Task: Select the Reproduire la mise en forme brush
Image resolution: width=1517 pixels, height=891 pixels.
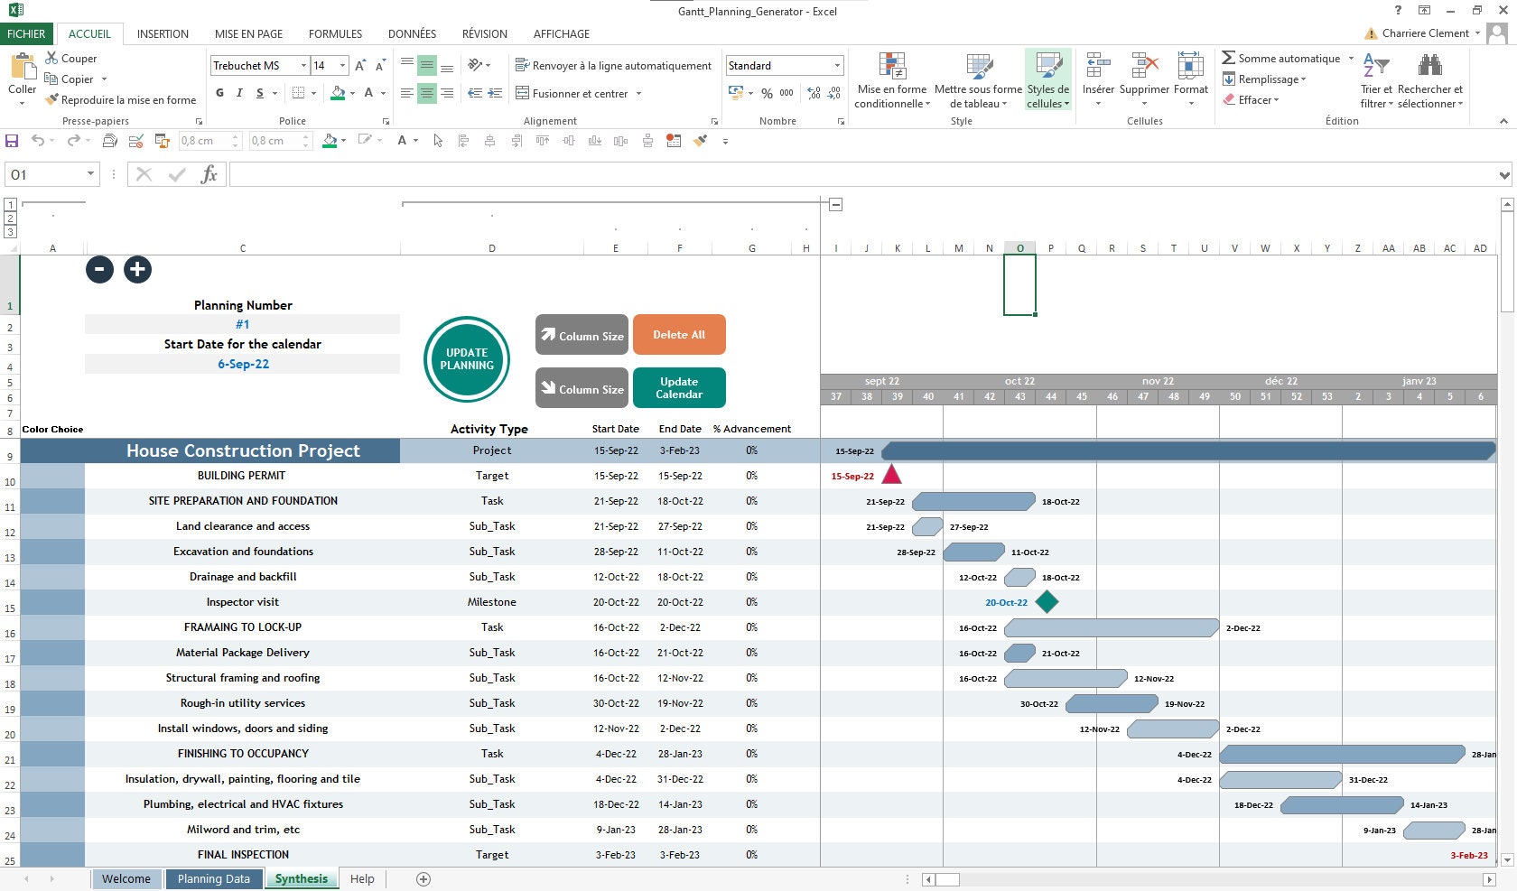Action: pyautogui.click(x=51, y=99)
